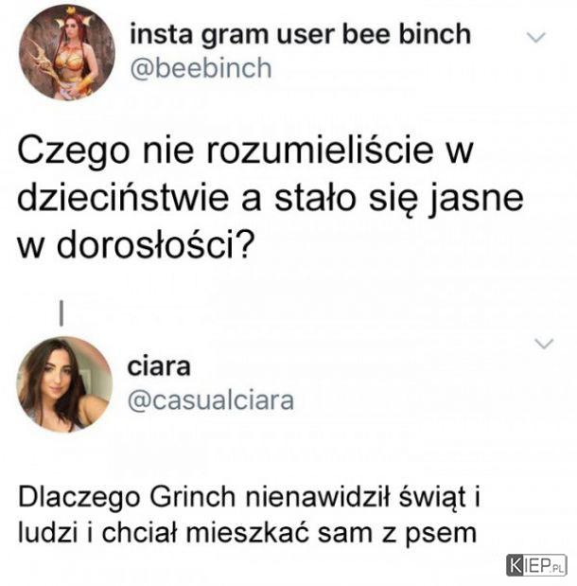Visit the @beebinch handle link

pyautogui.click(x=201, y=69)
